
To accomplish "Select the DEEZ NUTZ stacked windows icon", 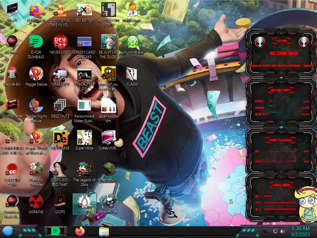I will click(60, 108).
